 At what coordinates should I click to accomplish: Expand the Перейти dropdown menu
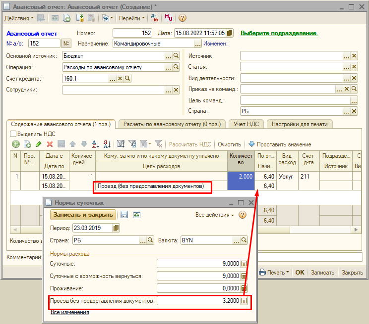pos(132,18)
